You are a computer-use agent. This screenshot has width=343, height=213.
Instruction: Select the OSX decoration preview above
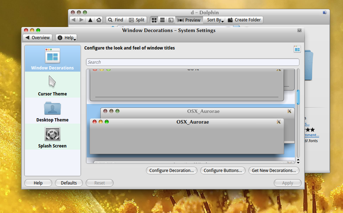[x=191, y=86]
